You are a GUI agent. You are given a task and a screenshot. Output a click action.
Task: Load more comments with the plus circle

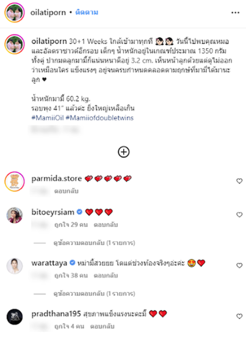tap(124, 152)
